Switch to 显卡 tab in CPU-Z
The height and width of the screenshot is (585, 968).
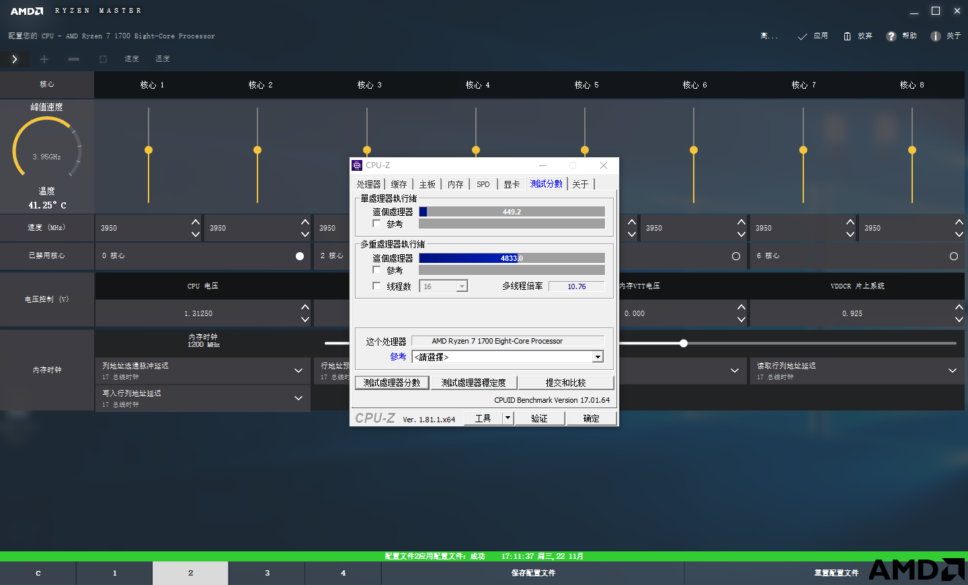tap(512, 184)
